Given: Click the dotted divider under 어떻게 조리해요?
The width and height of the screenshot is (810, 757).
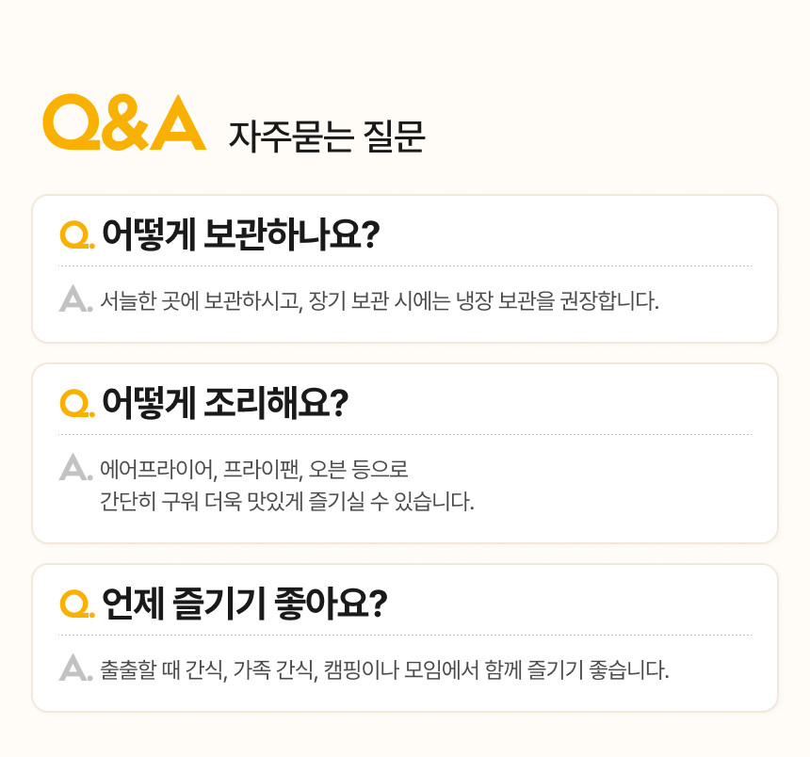Looking at the screenshot, I should 405,435.
